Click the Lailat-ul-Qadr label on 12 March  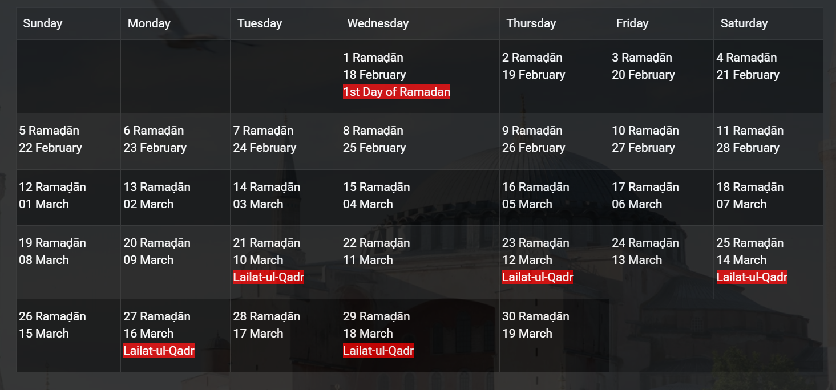tap(537, 277)
